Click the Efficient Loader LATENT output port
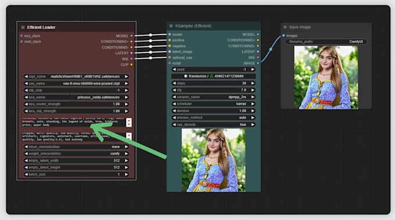 [131, 53]
